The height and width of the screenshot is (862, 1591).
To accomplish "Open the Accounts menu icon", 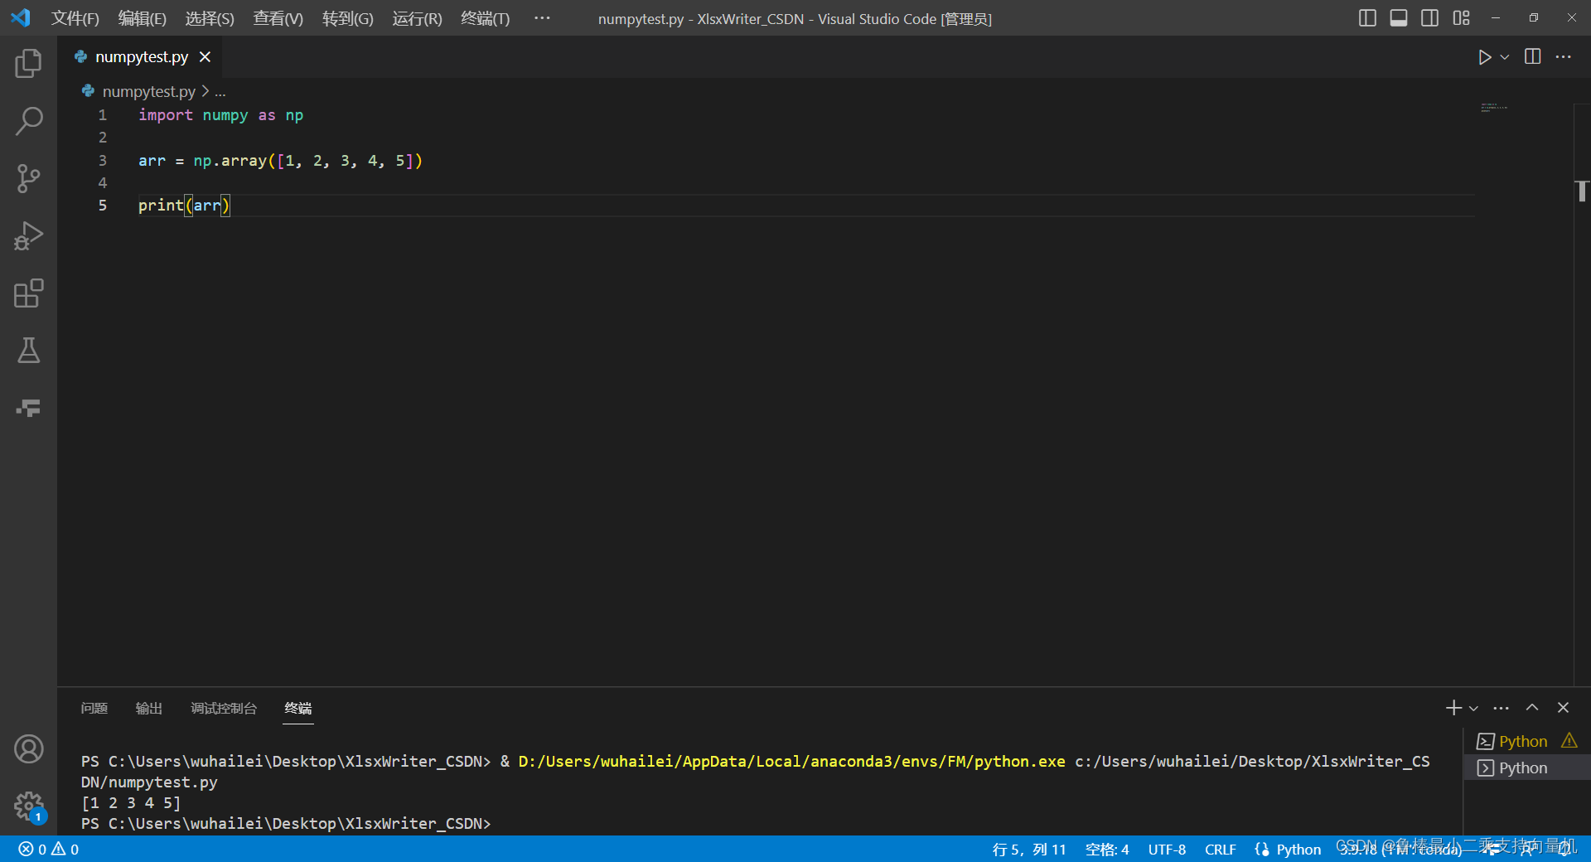I will (28, 749).
